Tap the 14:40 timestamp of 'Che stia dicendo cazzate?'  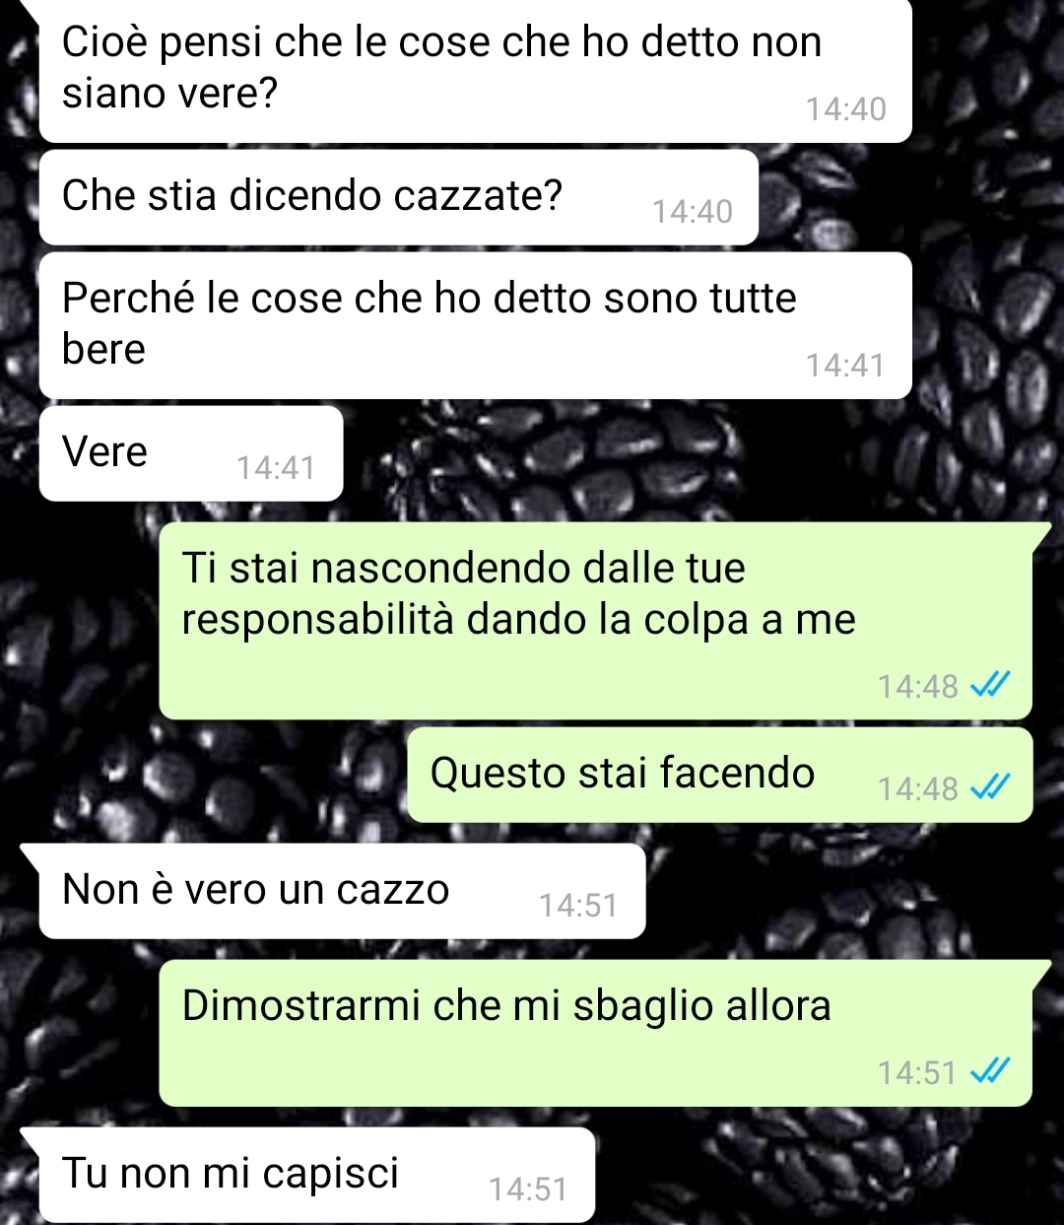pos(693,212)
